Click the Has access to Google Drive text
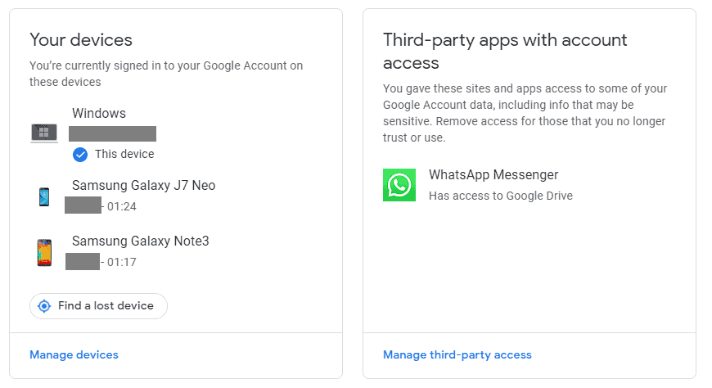 pos(501,196)
